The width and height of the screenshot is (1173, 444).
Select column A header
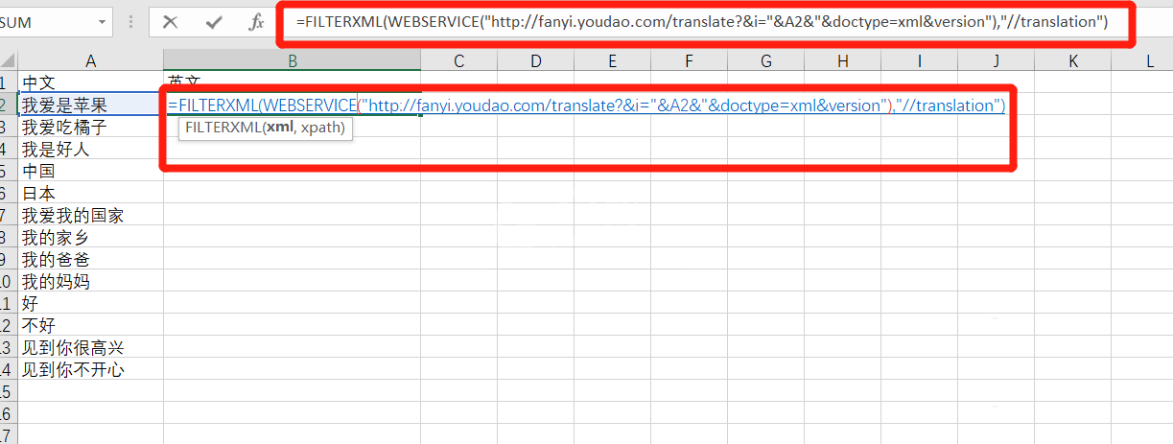pos(91,61)
